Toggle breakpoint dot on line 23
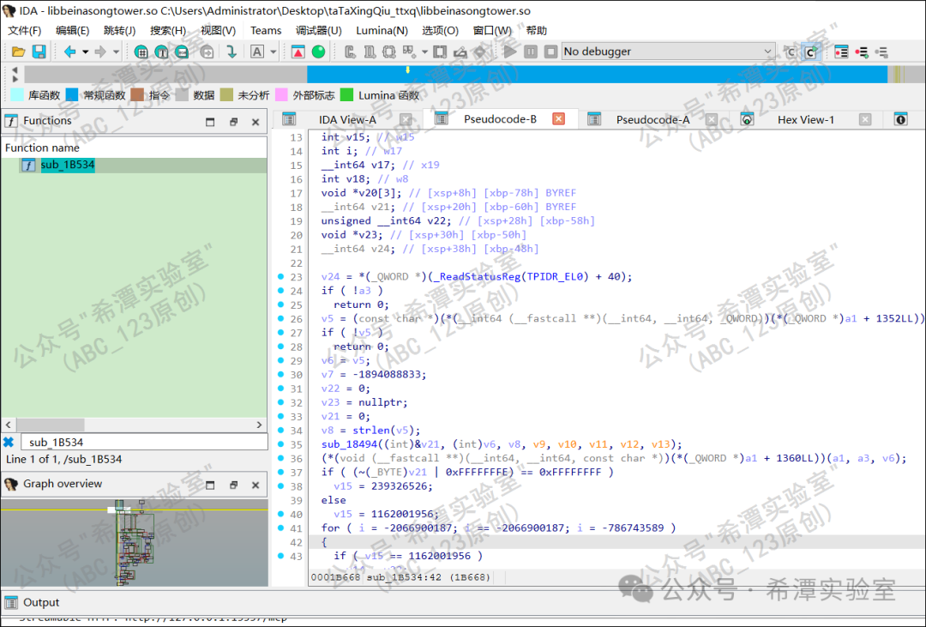The width and height of the screenshot is (926, 627). click(280, 277)
